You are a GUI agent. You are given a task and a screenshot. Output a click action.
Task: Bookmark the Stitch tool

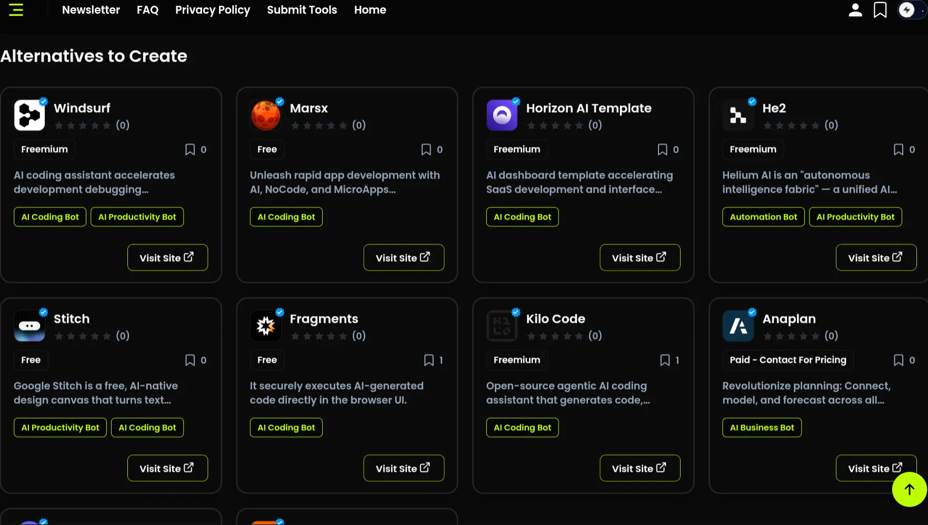click(x=190, y=360)
